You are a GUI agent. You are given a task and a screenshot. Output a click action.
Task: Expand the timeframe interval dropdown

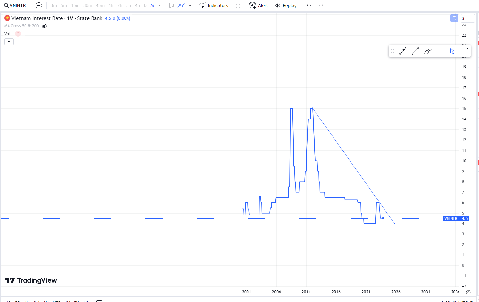pos(160,5)
